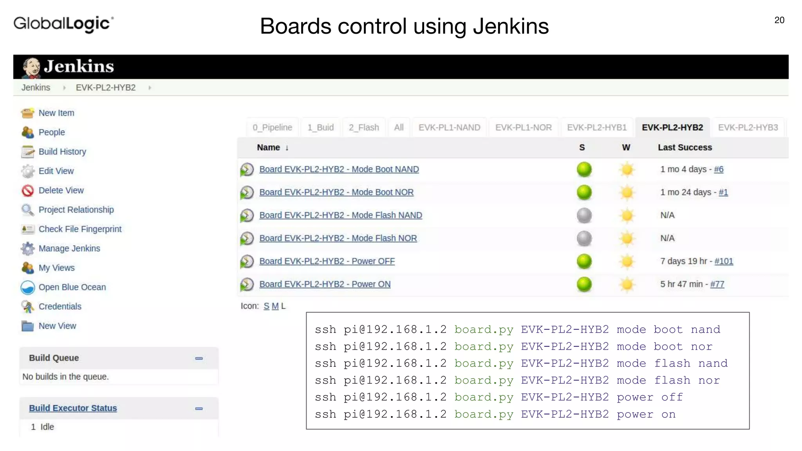Switch to the 0_Pipeline tab
Image resolution: width=802 pixels, height=451 pixels.
point(272,128)
